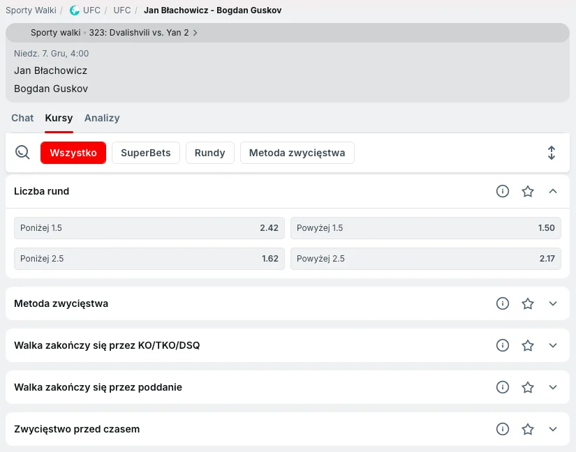Open the Analizy tab
Viewport: 576px width, 452px height.
pyautogui.click(x=102, y=118)
